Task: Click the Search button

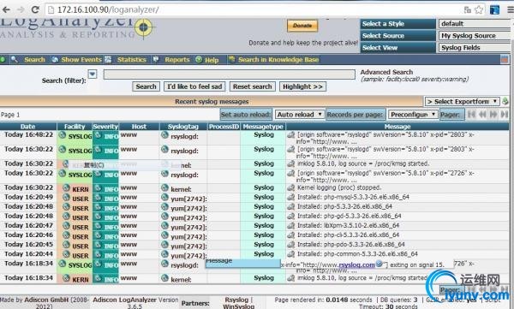Action: 146,86
